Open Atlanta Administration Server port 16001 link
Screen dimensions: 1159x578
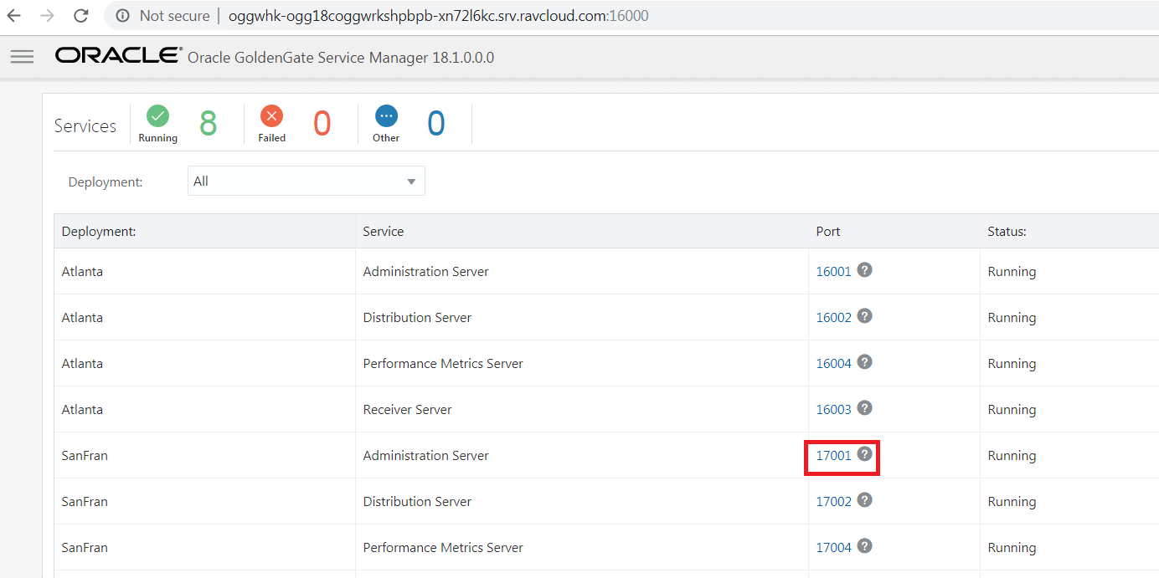tap(833, 272)
